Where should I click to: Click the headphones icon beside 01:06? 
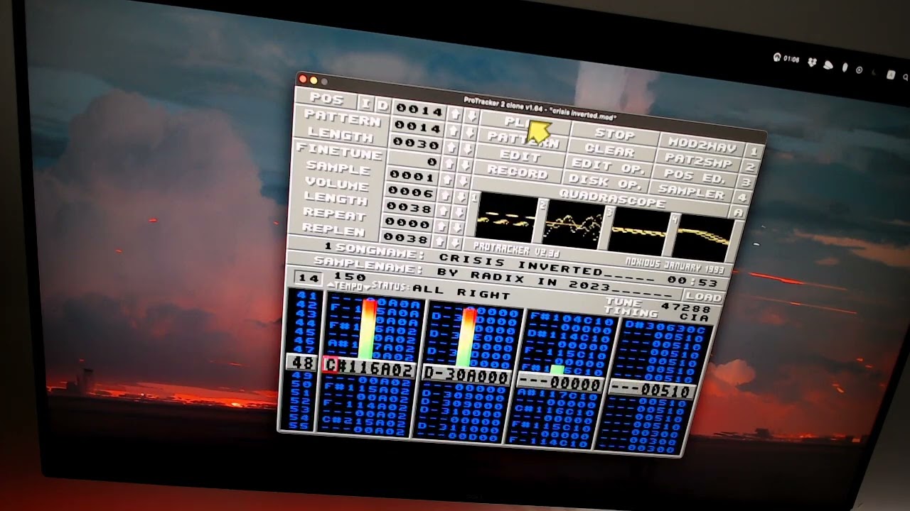(x=777, y=58)
